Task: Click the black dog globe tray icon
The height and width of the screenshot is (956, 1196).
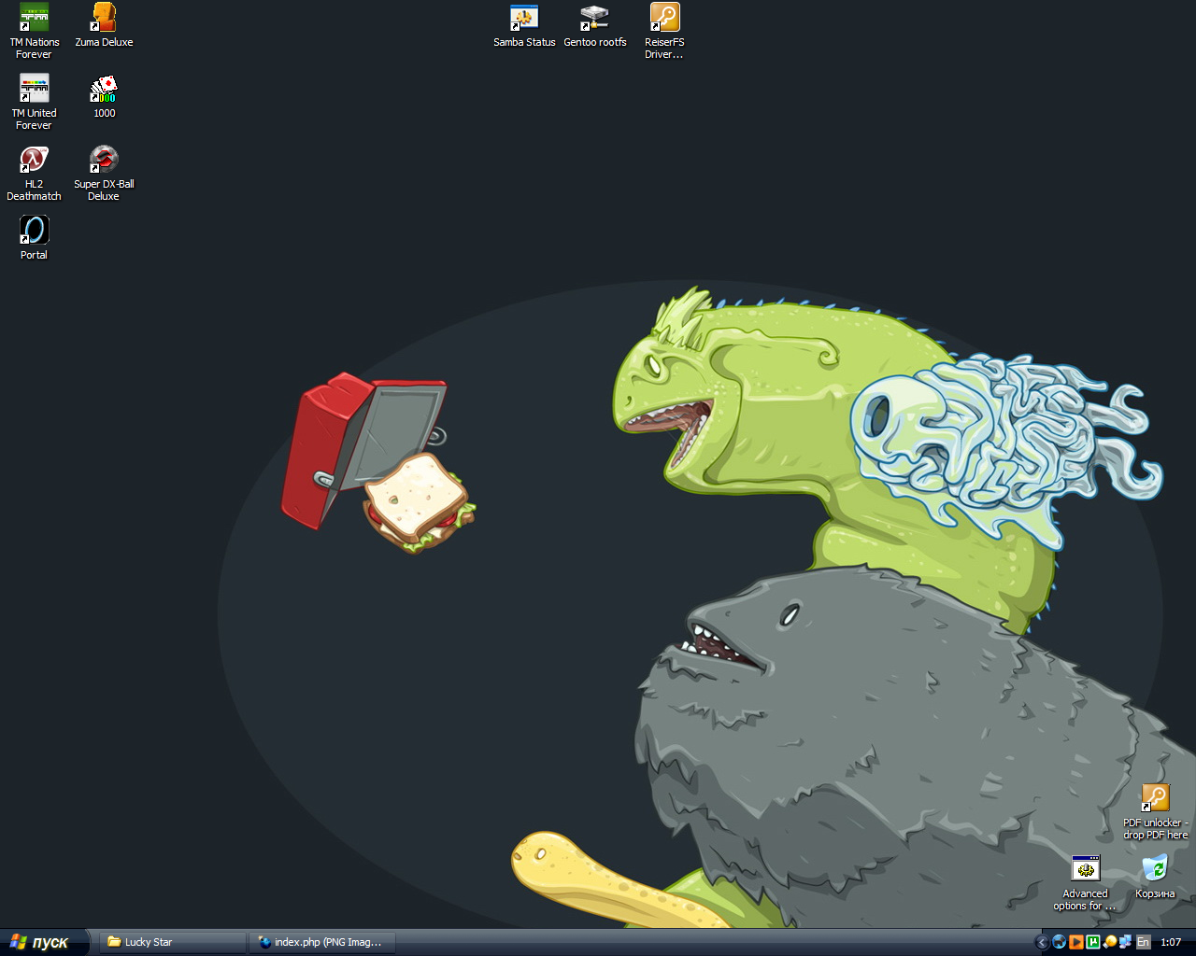Action: point(1059,942)
